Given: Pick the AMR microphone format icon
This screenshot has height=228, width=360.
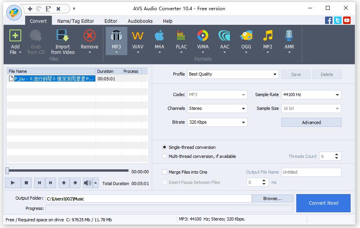Looking at the screenshot, I should point(289,36).
